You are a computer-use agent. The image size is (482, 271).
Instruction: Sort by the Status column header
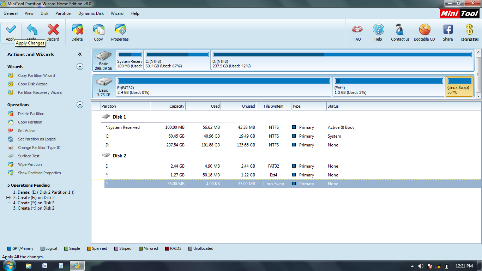[404, 106]
